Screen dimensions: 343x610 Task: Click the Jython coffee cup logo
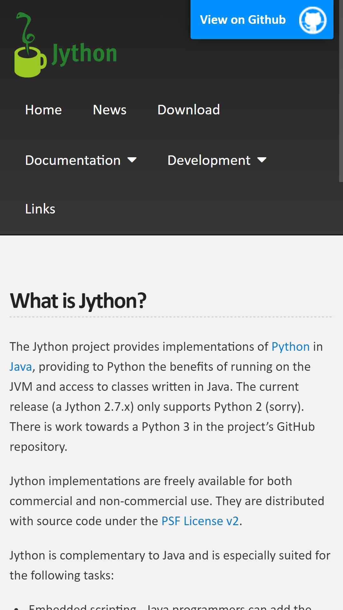click(65, 45)
